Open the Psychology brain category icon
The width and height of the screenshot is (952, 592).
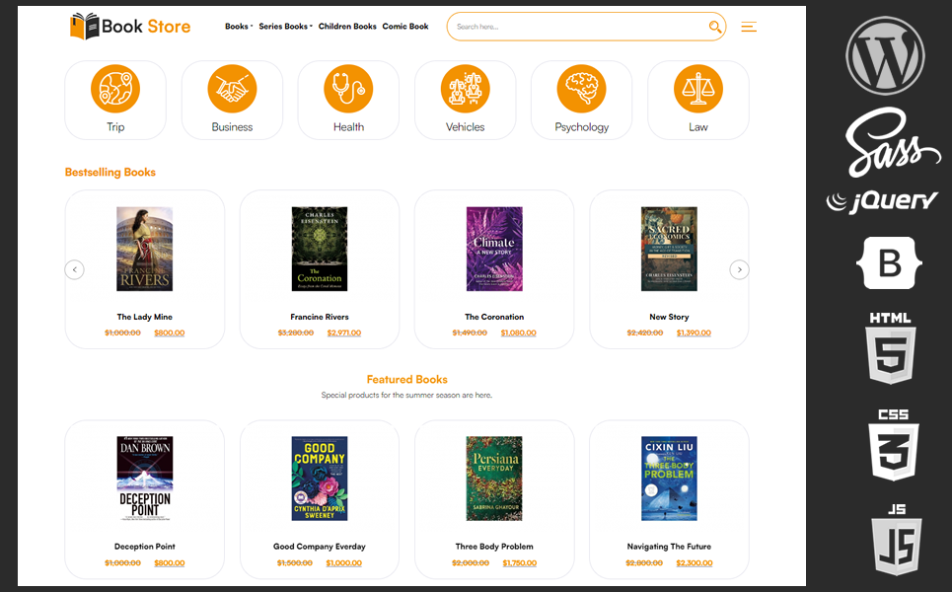[x=581, y=89]
